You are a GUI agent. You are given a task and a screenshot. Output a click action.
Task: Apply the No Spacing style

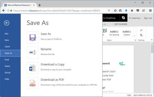pyautogui.click(x=114, y=33)
